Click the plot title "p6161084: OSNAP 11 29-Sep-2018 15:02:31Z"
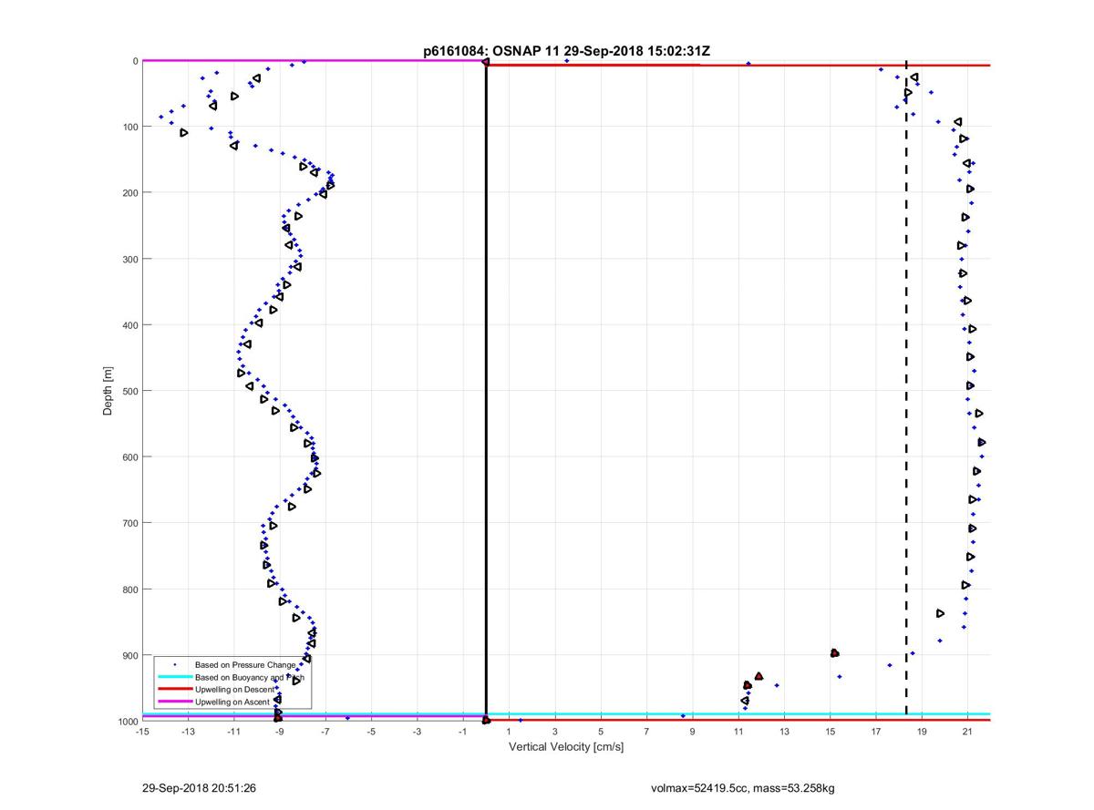This screenshot has height=810, width=1094. 566,52
